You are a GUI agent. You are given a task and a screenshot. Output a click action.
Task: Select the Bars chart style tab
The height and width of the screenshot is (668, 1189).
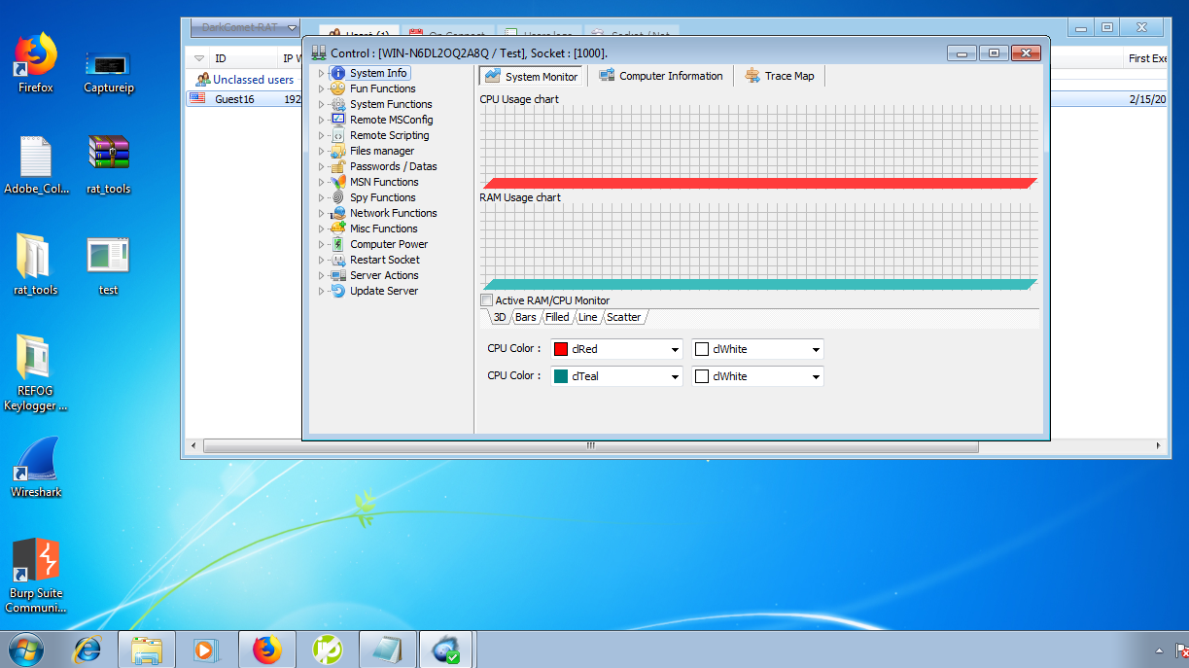[525, 317]
